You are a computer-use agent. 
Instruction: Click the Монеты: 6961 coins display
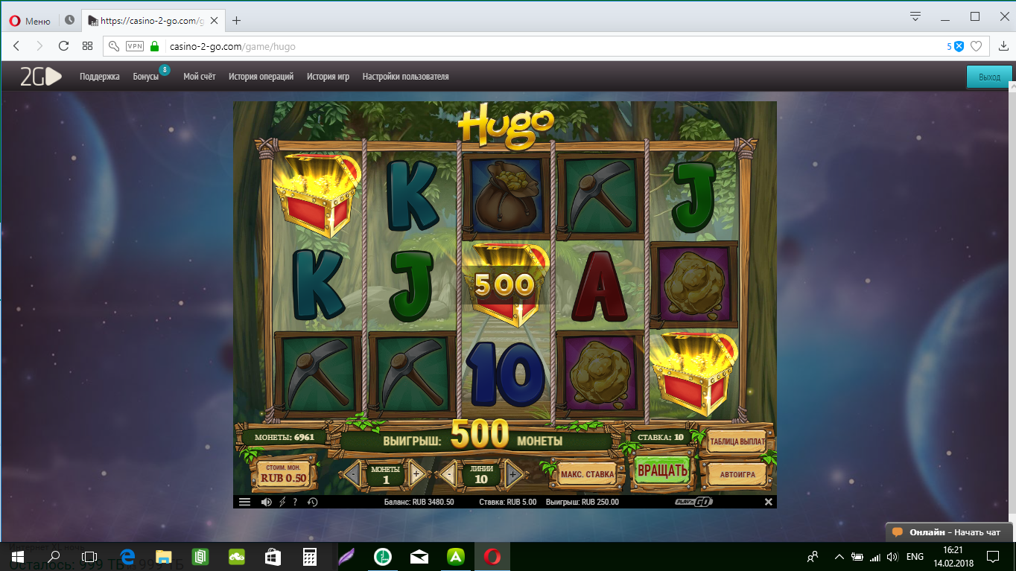pyautogui.click(x=285, y=437)
